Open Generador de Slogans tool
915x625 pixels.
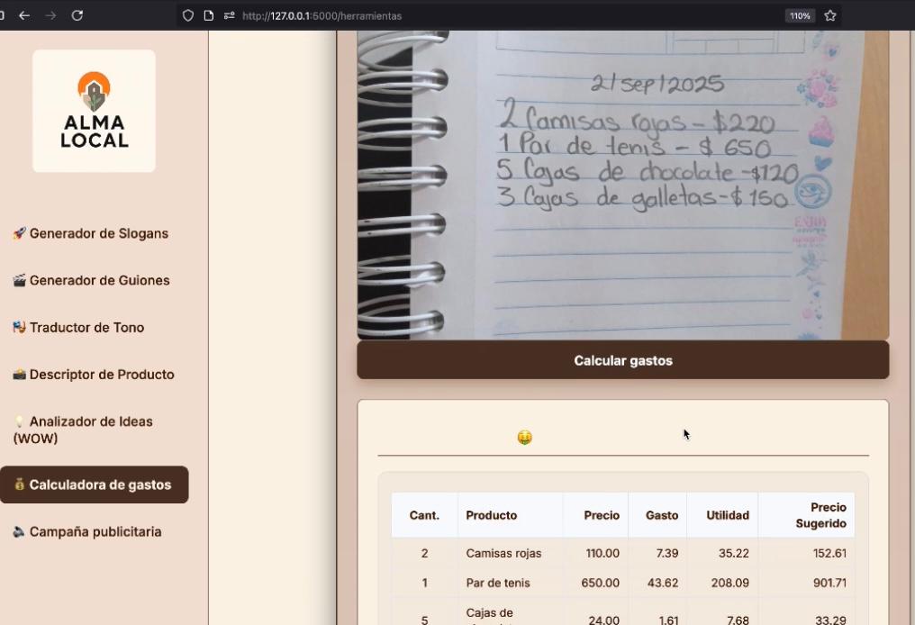tap(90, 233)
